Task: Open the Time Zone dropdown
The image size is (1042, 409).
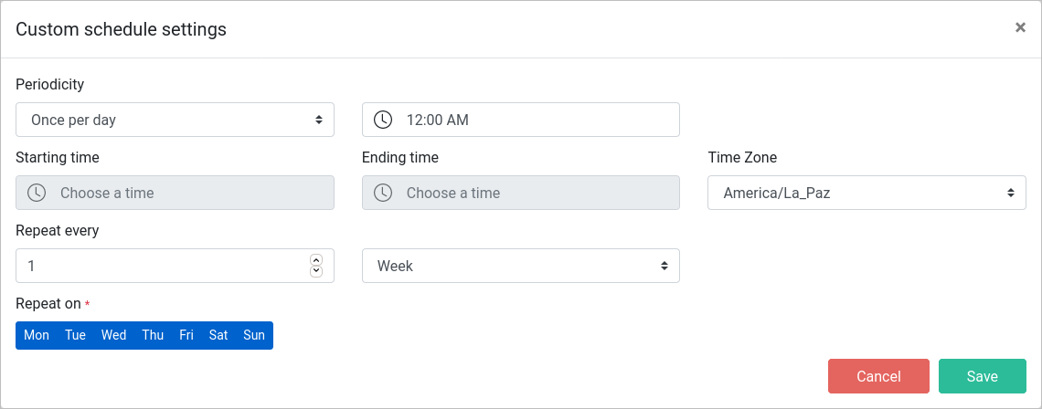Action: 867,193
